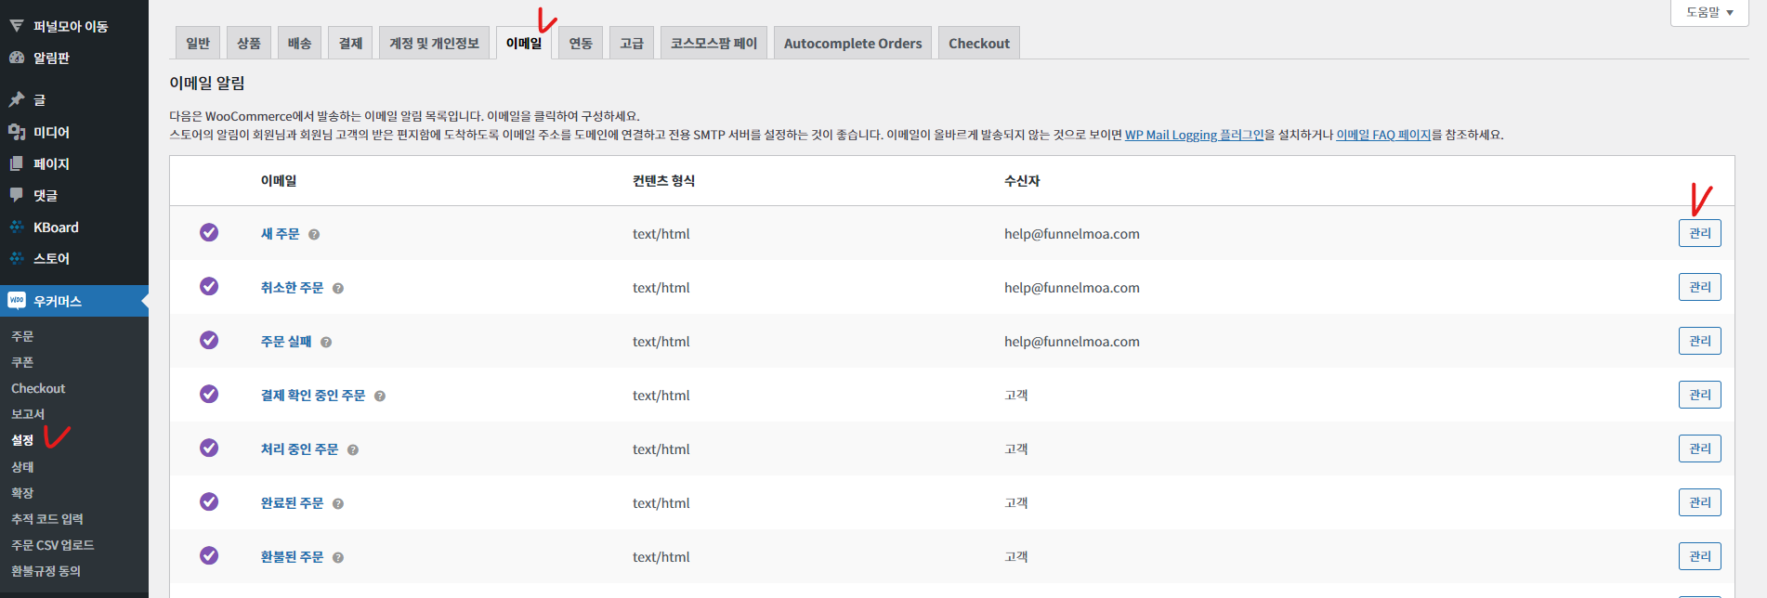Click enabled checkmark for 완료된 주문 email

click(209, 501)
